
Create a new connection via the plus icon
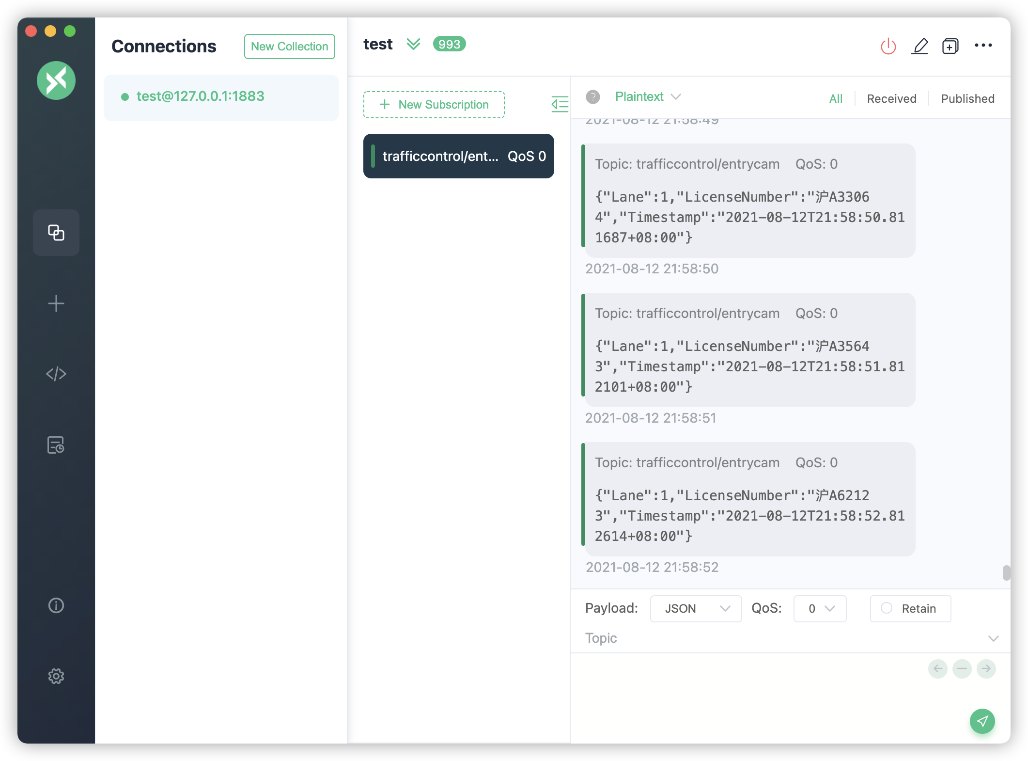pos(56,304)
